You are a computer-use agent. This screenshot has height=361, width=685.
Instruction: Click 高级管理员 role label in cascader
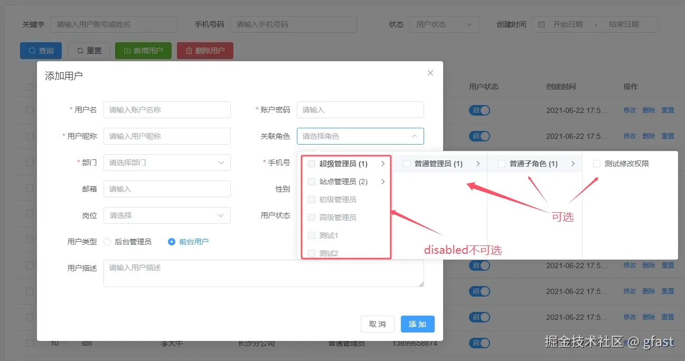tap(337, 217)
